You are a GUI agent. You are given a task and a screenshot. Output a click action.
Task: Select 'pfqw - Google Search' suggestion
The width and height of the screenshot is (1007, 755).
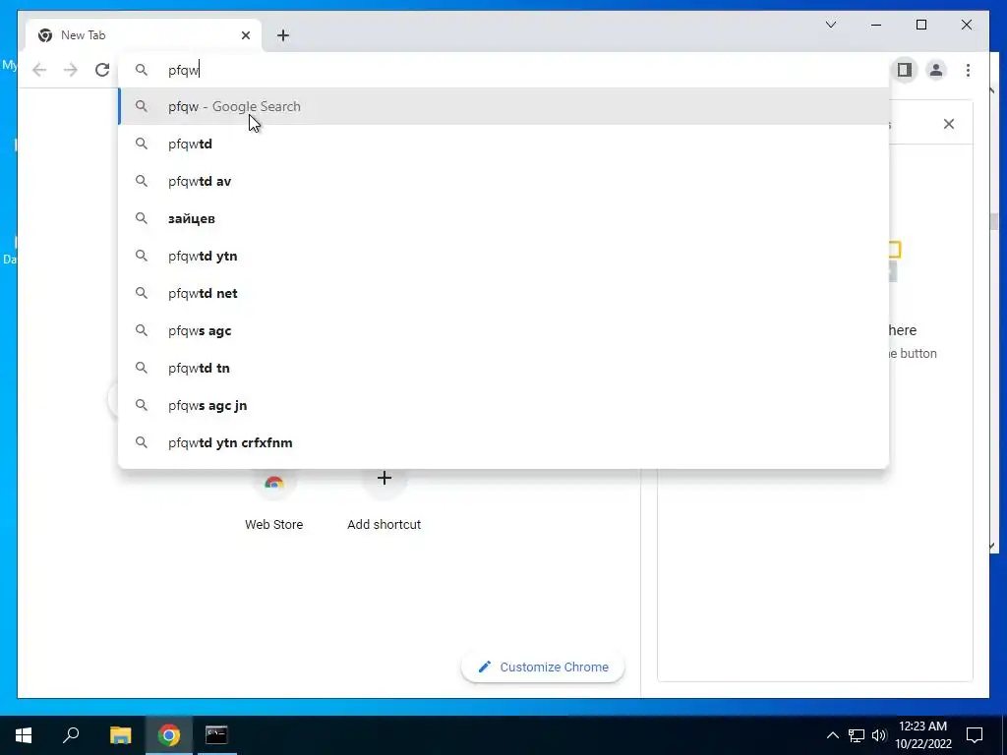[503, 106]
